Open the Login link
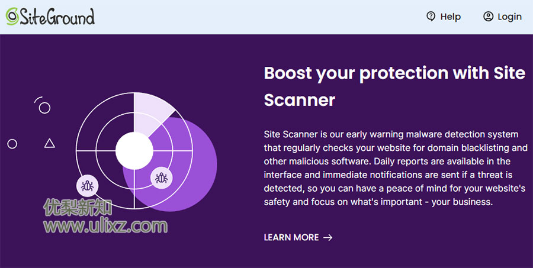This screenshot has height=268, width=533. [x=502, y=17]
